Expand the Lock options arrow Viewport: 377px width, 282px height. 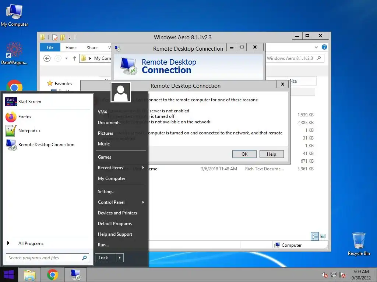tap(120, 258)
